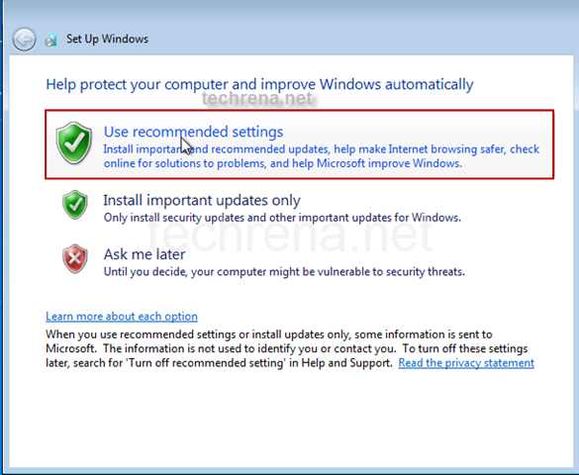579x475 pixels.
Task: Click the red shield X icon
Action: (75, 258)
